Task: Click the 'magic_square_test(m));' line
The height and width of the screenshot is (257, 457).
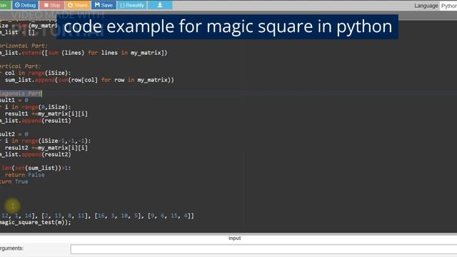Action: click(x=35, y=222)
